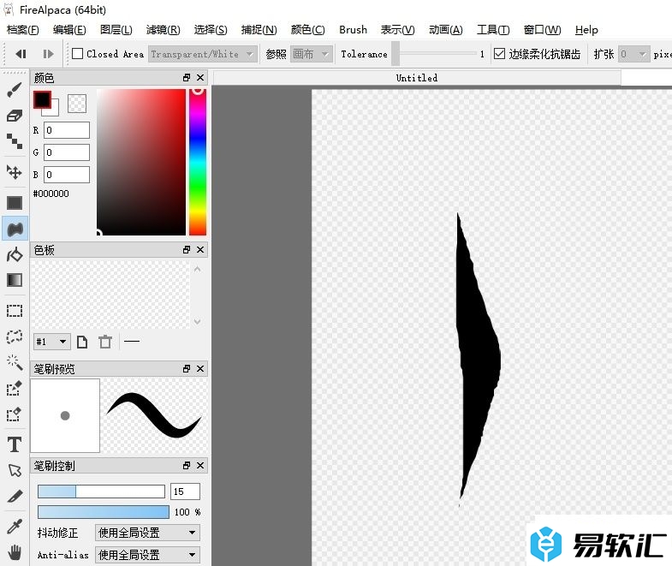Select the Lasso selection tool
This screenshot has height=566, width=672.
tap(15, 337)
